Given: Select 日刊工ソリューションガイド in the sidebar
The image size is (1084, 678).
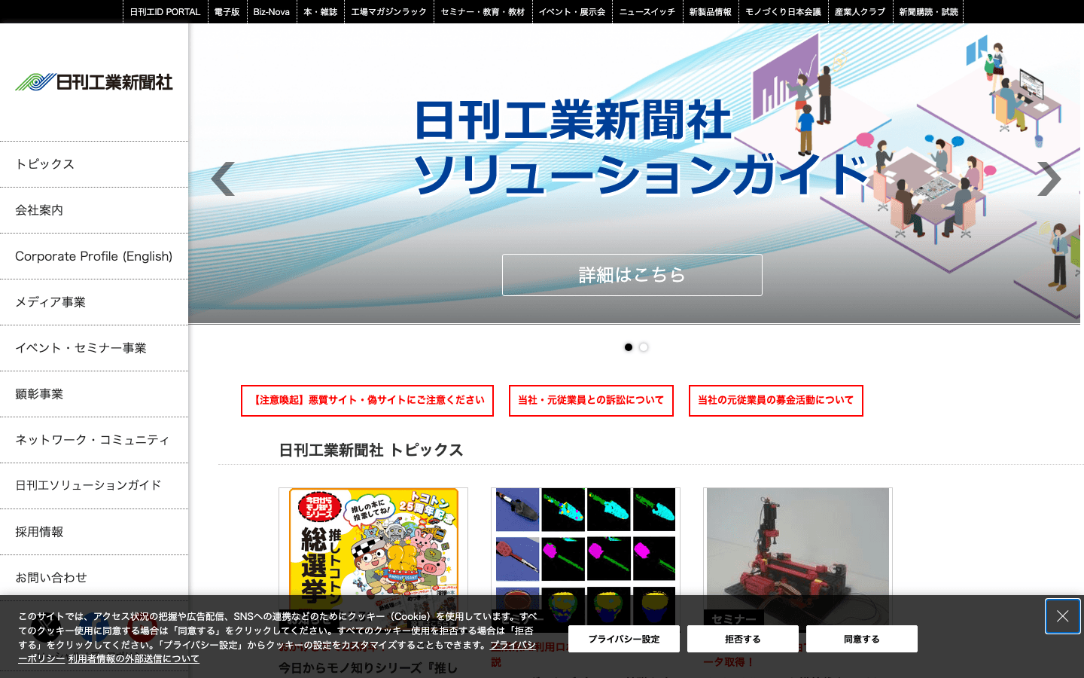Looking at the screenshot, I should click(x=94, y=486).
